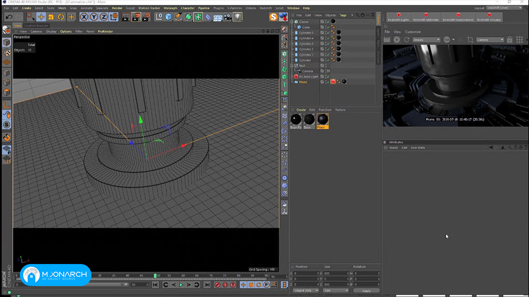
Task: Toggle world coordinate system icon
Action: 114,17
